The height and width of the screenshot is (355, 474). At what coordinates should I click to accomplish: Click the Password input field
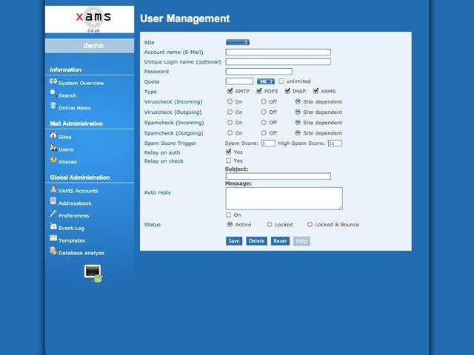point(258,72)
